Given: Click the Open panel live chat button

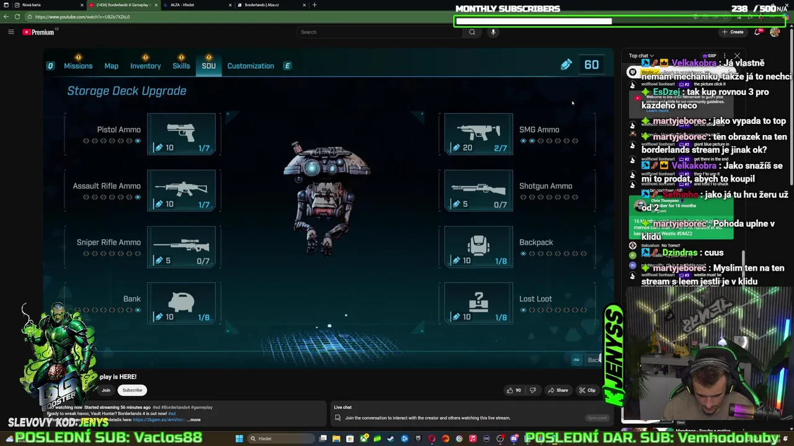Looking at the screenshot, I should (597, 418).
